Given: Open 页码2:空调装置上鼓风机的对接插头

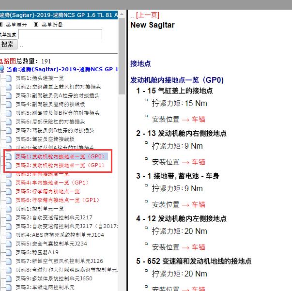Looking at the screenshot, I should (58, 87).
